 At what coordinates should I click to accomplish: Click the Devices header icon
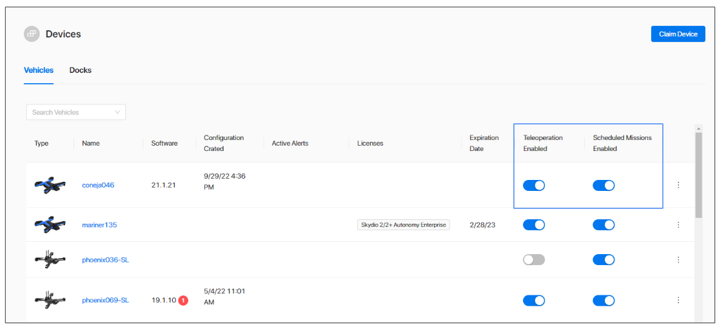click(x=32, y=34)
